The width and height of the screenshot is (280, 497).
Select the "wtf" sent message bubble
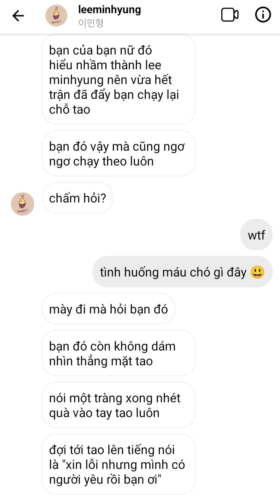pos(257,235)
